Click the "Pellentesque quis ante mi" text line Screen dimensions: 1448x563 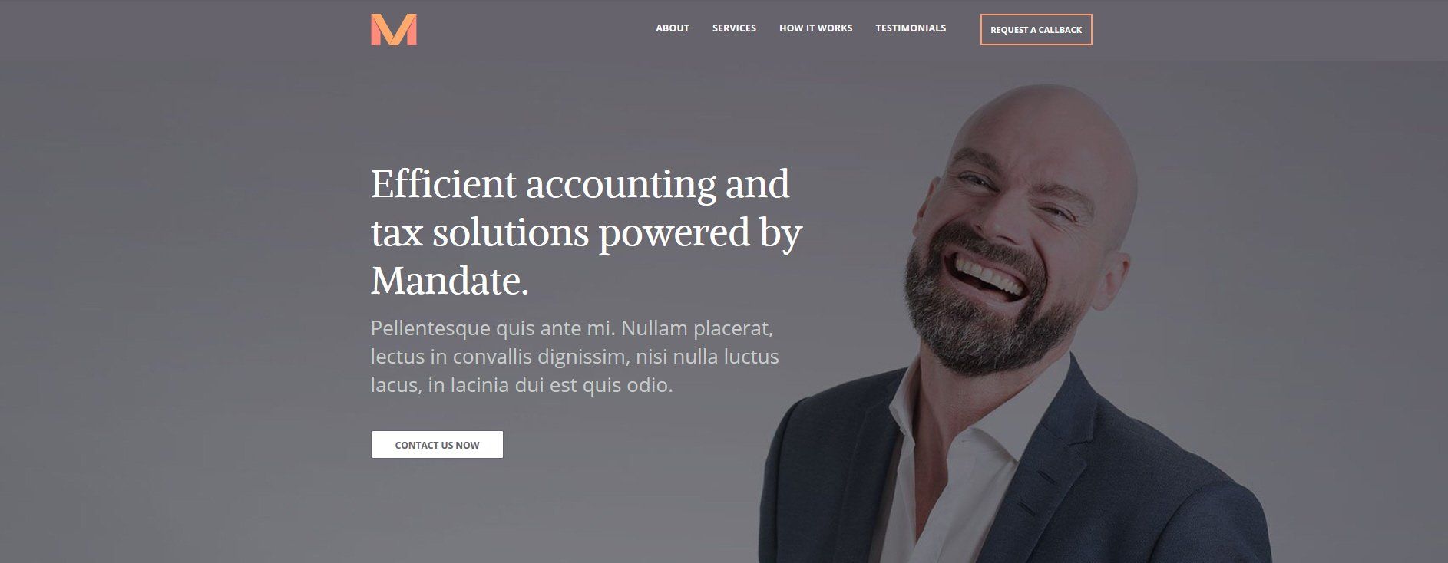pos(571,328)
